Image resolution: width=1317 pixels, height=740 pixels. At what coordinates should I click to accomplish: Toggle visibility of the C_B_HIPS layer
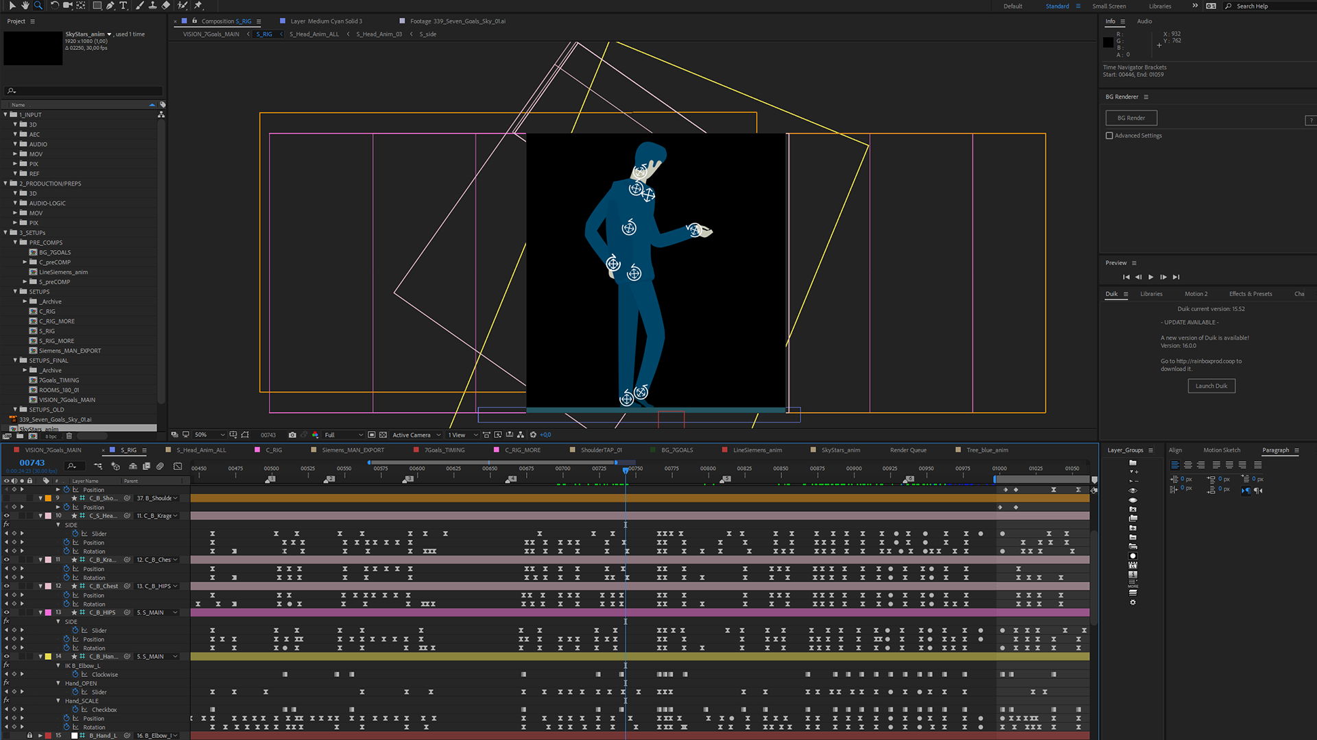(7, 613)
